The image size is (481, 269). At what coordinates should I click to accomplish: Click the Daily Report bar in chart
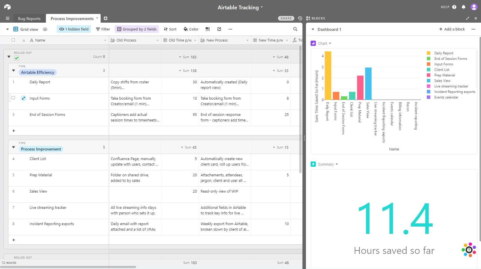(x=328, y=76)
